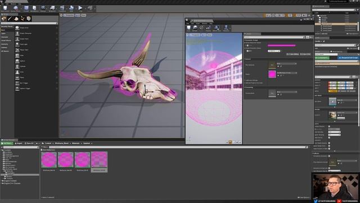Open Build options dropdown arrow
The image size is (360, 203).
(x=75, y=8)
